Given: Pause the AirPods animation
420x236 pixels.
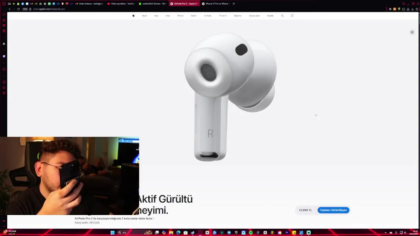Looking at the screenshot, I should click(x=412, y=32).
